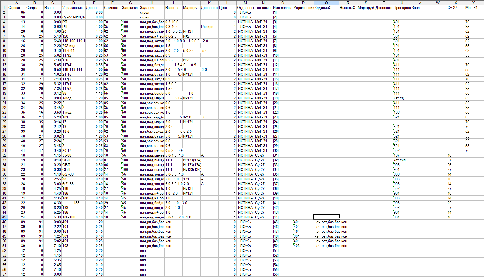This screenshot has height=277, width=484.
Task: Click the 'Отдельны' header cell
Action: (x=245, y=8)
